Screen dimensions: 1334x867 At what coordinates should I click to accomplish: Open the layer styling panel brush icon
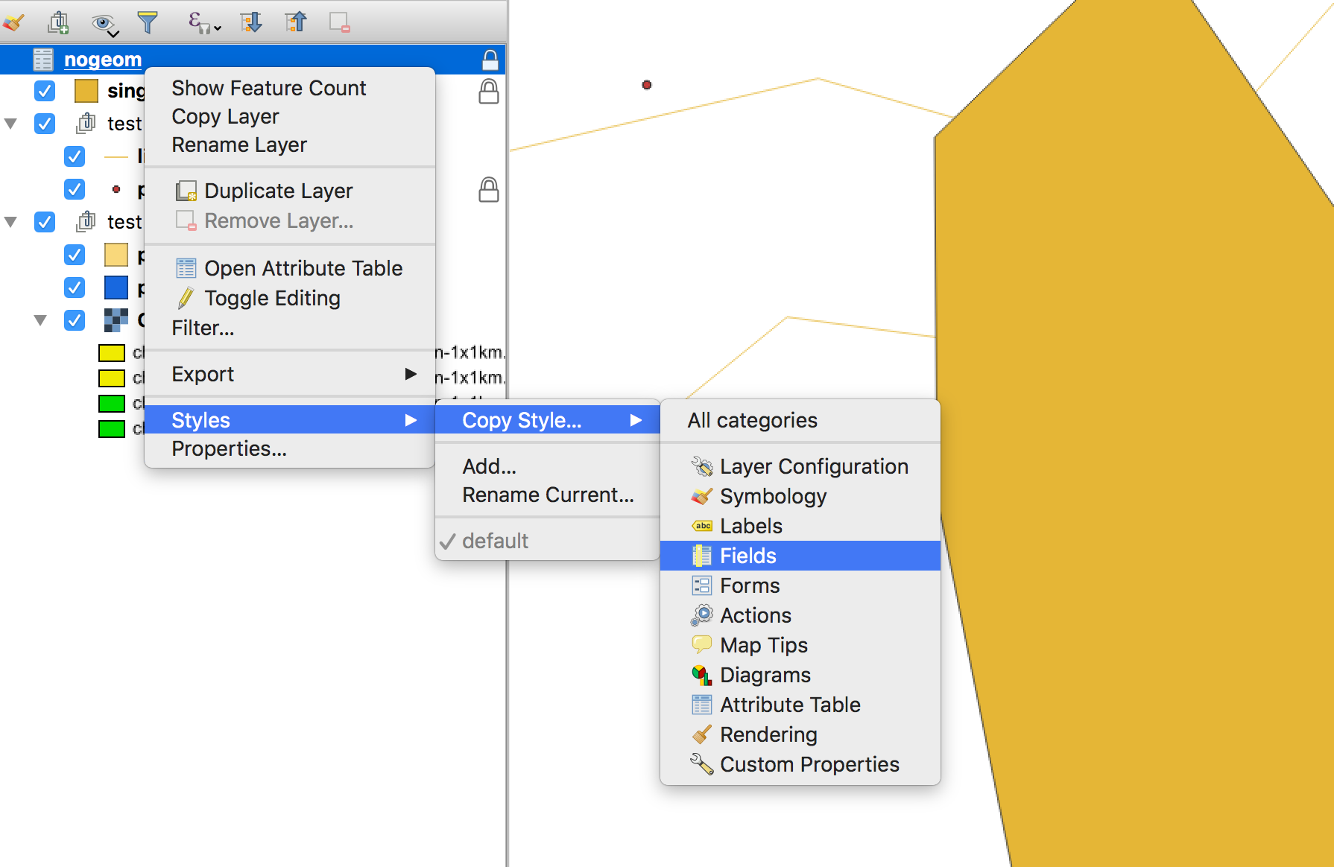coord(13,22)
